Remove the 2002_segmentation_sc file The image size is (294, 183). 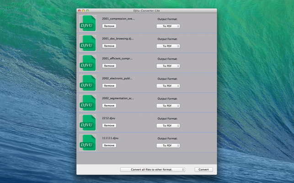[109, 106]
